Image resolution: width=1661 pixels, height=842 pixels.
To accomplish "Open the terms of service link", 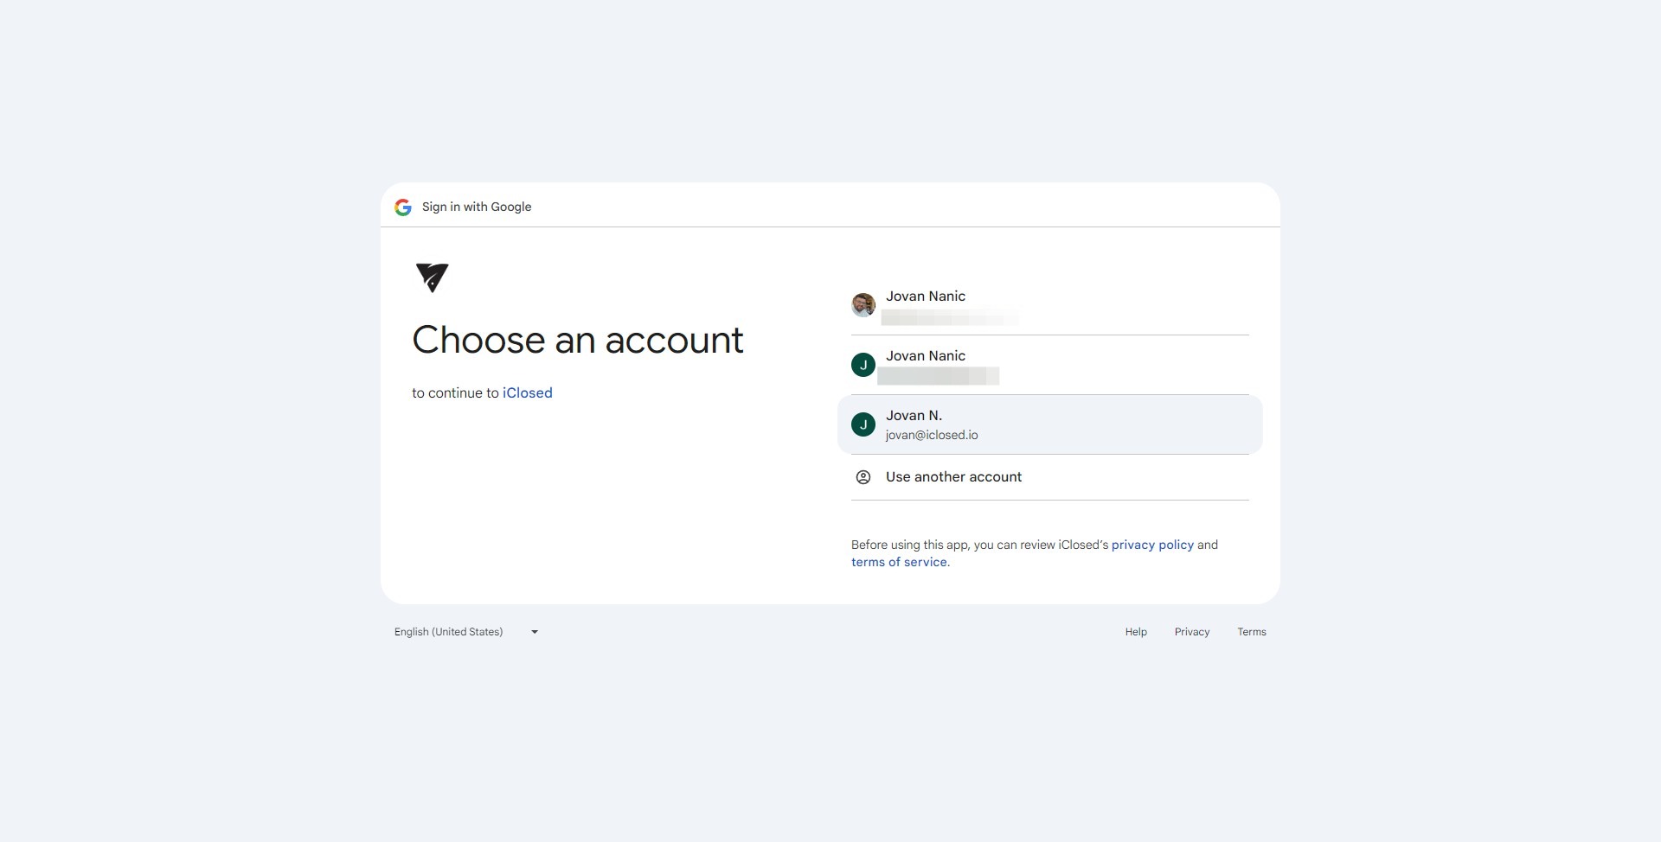I will click(x=899, y=563).
